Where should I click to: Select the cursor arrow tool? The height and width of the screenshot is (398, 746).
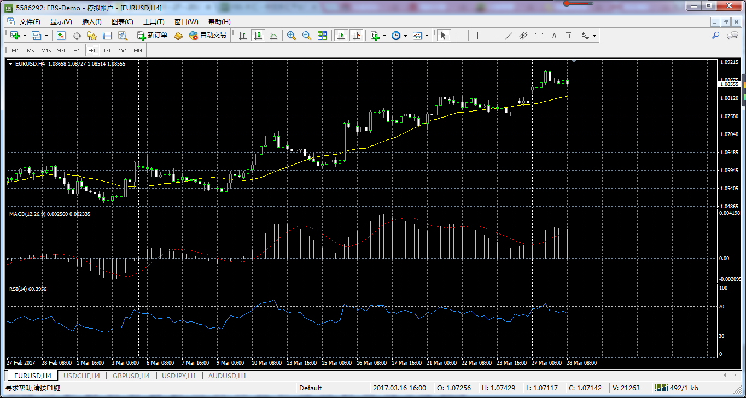click(x=444, y=36)
